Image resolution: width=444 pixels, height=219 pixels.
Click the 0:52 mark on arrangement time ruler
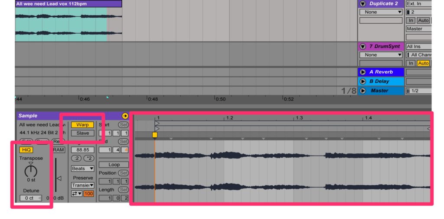288,99
